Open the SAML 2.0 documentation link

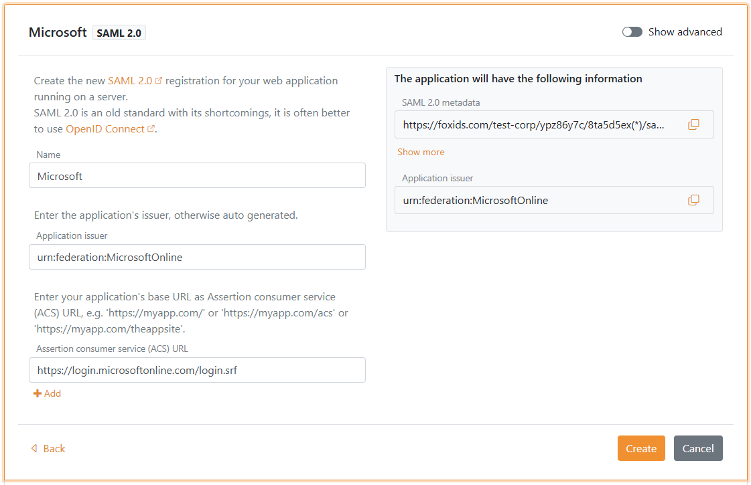click(130, 81)
